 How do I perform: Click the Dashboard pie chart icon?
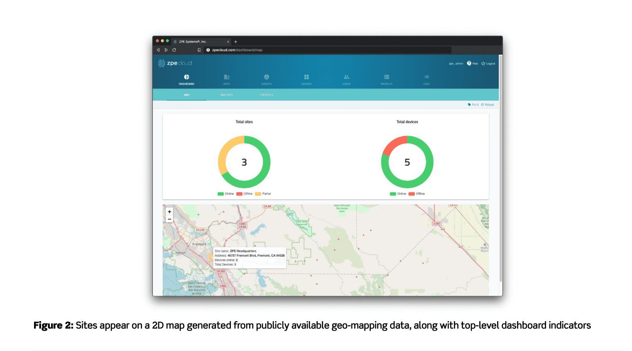[186, 77]
